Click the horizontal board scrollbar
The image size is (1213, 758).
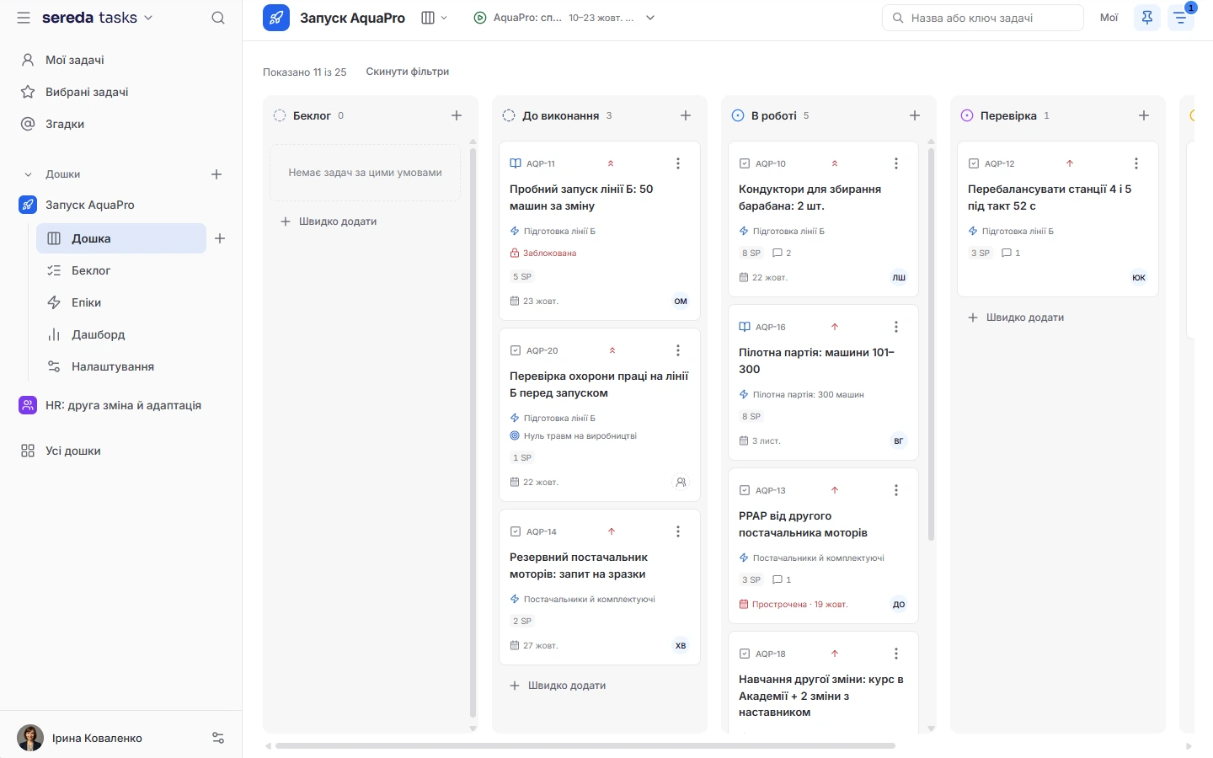(585, 745)
